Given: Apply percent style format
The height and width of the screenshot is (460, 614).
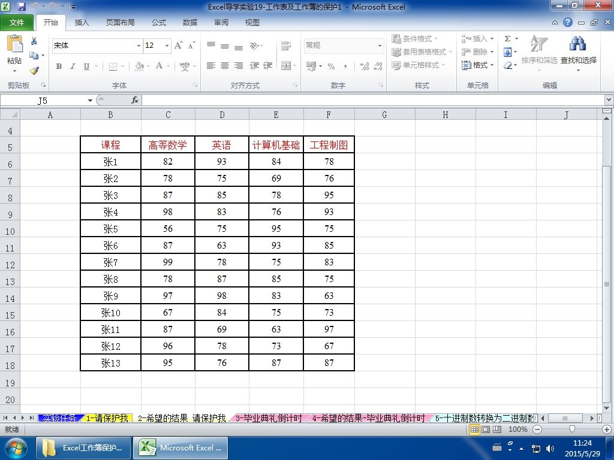Looking at the screenshot, I should 331,66.
